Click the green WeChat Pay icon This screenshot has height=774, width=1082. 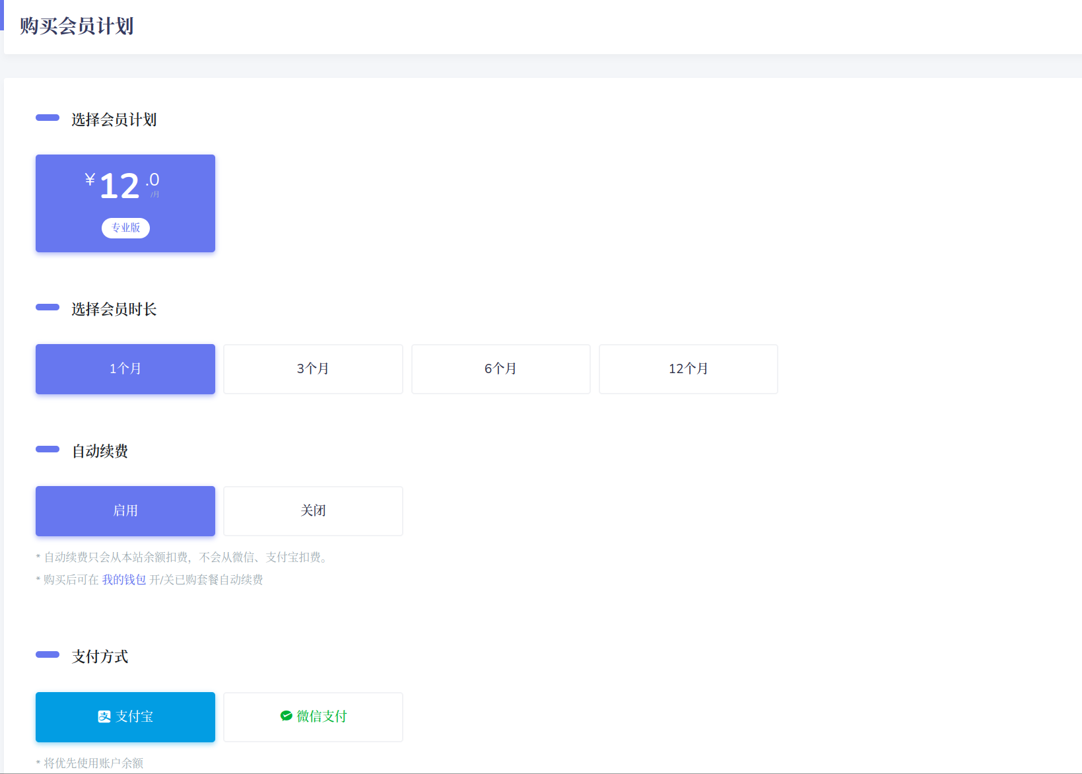287,716
